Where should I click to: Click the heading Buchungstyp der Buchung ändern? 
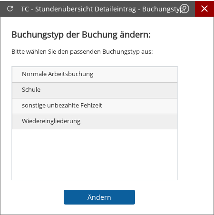click(x=81, y=35)
